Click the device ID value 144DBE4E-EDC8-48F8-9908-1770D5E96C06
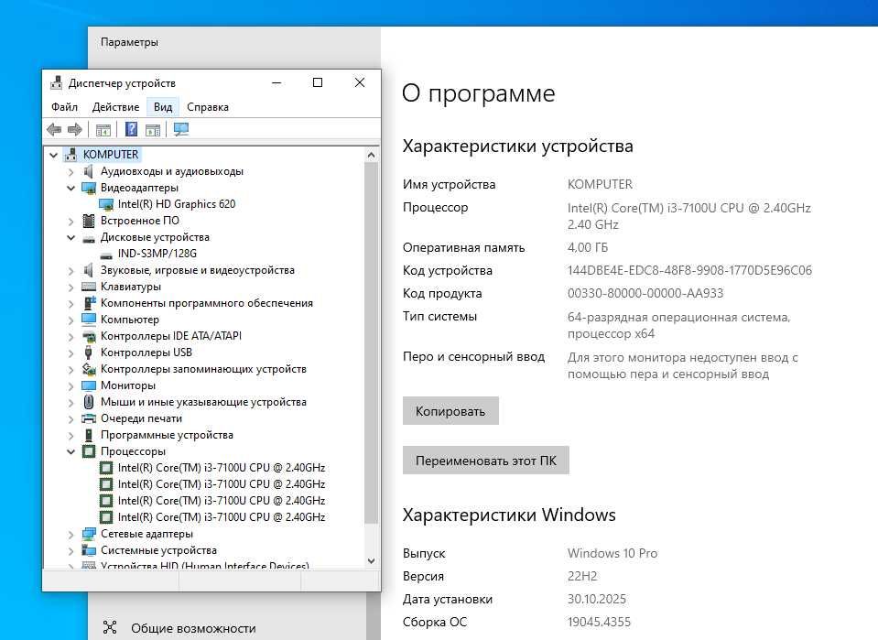Screen dimensions: 878x640 pyautogui.click(x=689, y=270)
